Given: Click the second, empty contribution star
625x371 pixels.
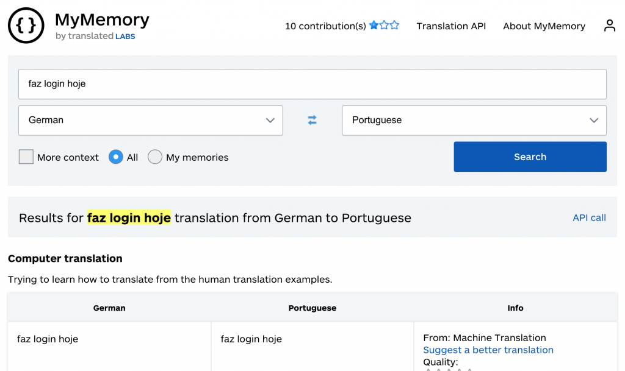Looking at the screenshot, I should [x=384, y=26].
